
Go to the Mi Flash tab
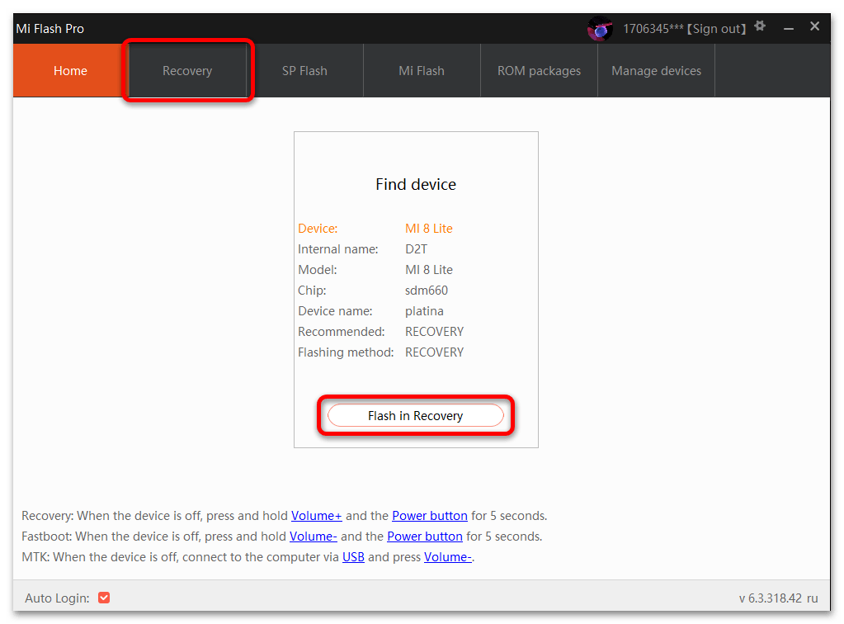(422, 70)
